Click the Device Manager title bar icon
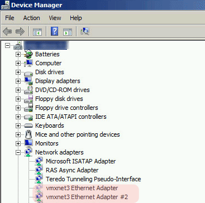This screenshot has height=203, width=205. click(5, 5)
